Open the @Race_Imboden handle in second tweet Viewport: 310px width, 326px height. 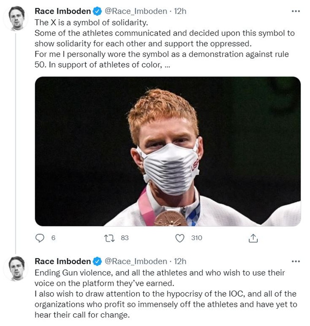[136, 261]
